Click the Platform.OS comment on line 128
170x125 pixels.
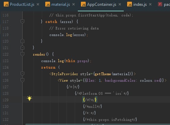102,93
